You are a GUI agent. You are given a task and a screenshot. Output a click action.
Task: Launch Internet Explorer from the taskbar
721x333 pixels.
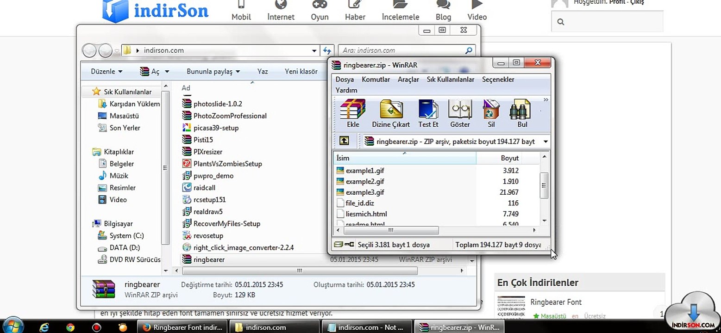(44, 327)
